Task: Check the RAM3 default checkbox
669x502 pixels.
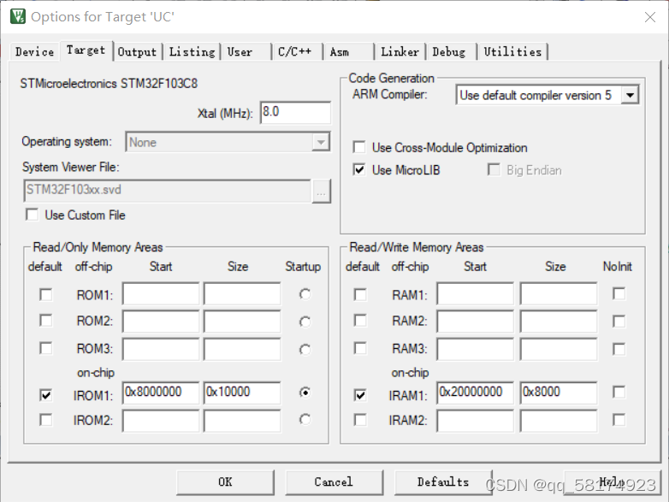Action: pyautogui.click(x=360, y=348)
